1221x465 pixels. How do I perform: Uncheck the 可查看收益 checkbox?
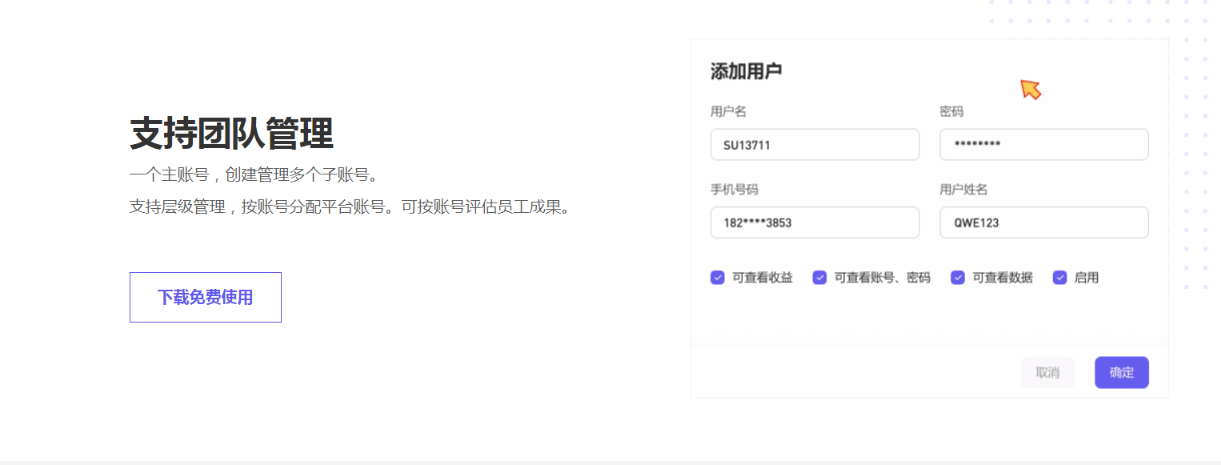click(x=718, y=277)
